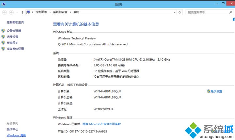This screenshot has height=140, width=235.
Task: Click shield icon beside 高级系统设置
Action: pyautogui.click(x=3, y=49)
